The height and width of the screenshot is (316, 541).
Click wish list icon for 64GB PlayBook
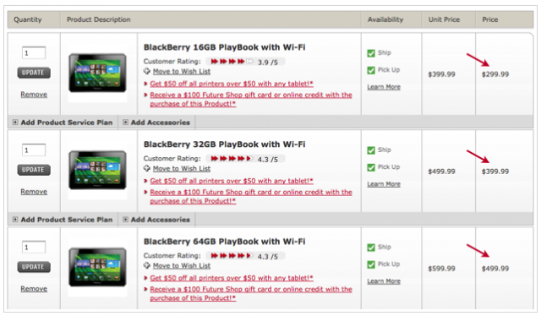[147, 265]
